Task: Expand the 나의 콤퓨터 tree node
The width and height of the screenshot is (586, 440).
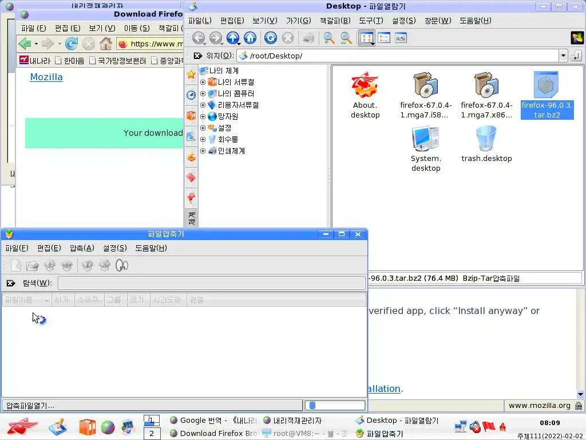Action: pyautogui.click(x=203, y=93)
